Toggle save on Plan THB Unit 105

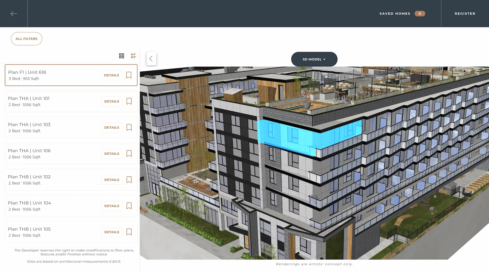129,232
